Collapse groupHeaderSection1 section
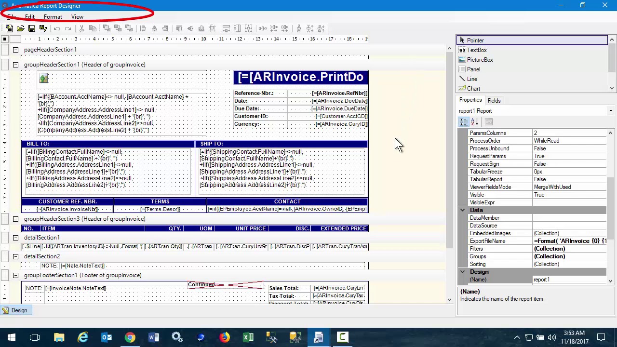The width and height of the screenshot is (617, 347). (15, 65)
